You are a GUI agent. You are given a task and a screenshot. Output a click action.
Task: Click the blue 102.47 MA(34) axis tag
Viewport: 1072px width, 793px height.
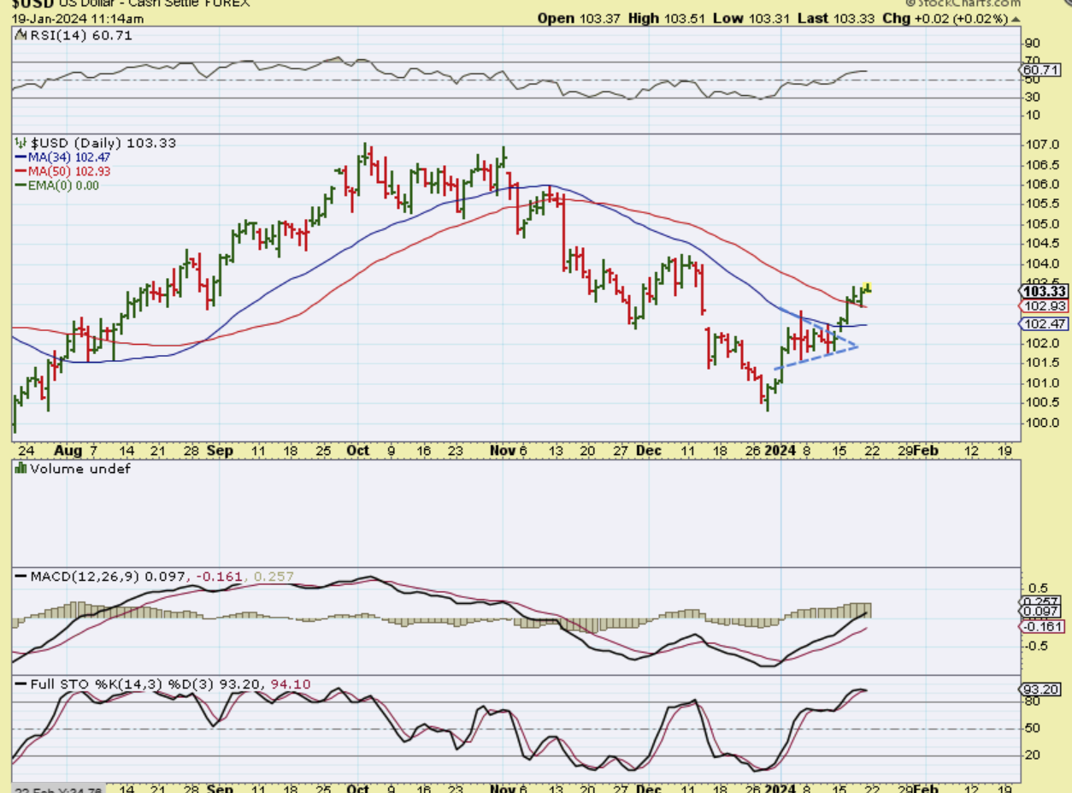pos(1041,323)
